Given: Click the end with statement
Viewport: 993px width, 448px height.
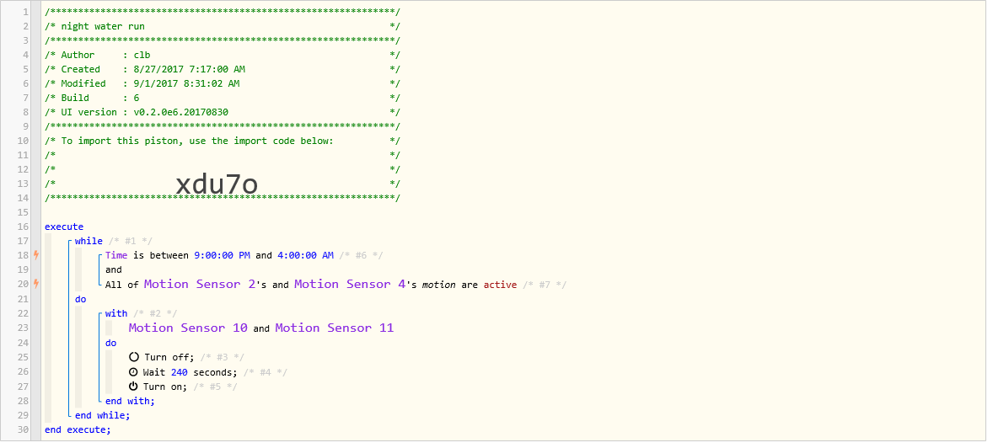Looking at the screenshot, I should [x=130, y=401].
